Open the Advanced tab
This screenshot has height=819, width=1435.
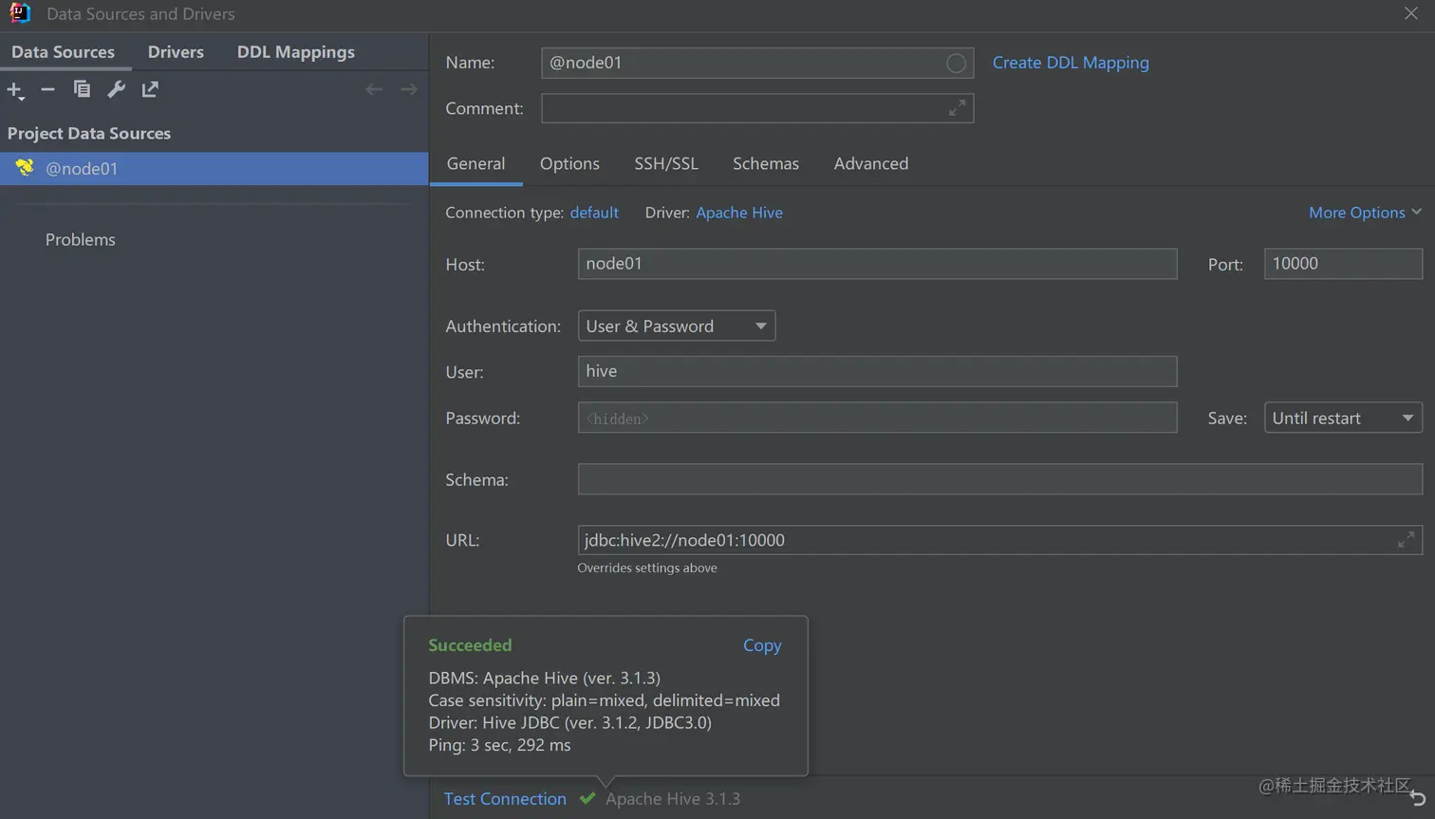pyautogui.click(x=871, y=163)
